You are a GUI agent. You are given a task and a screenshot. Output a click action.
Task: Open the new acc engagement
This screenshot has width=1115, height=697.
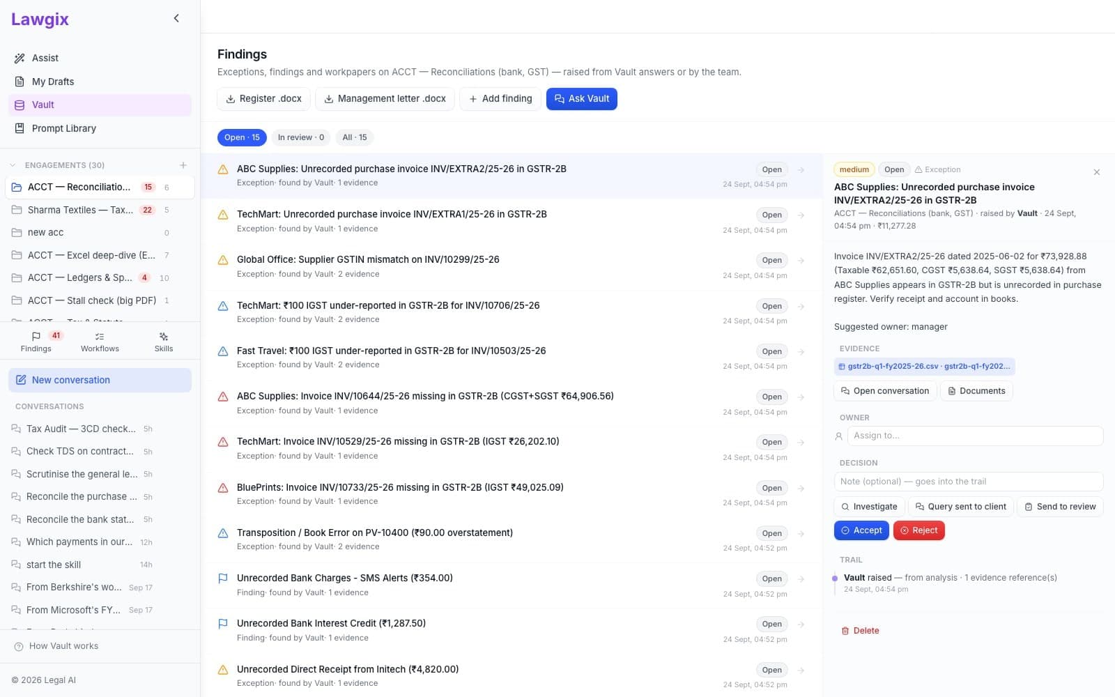tap(100, 232)
